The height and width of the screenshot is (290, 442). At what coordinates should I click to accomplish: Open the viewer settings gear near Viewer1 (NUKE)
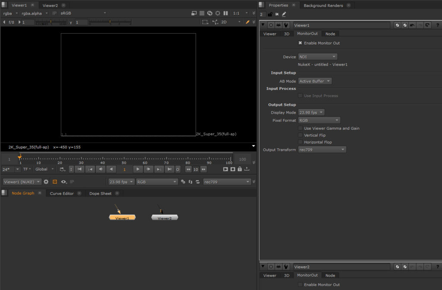point(46,182)
